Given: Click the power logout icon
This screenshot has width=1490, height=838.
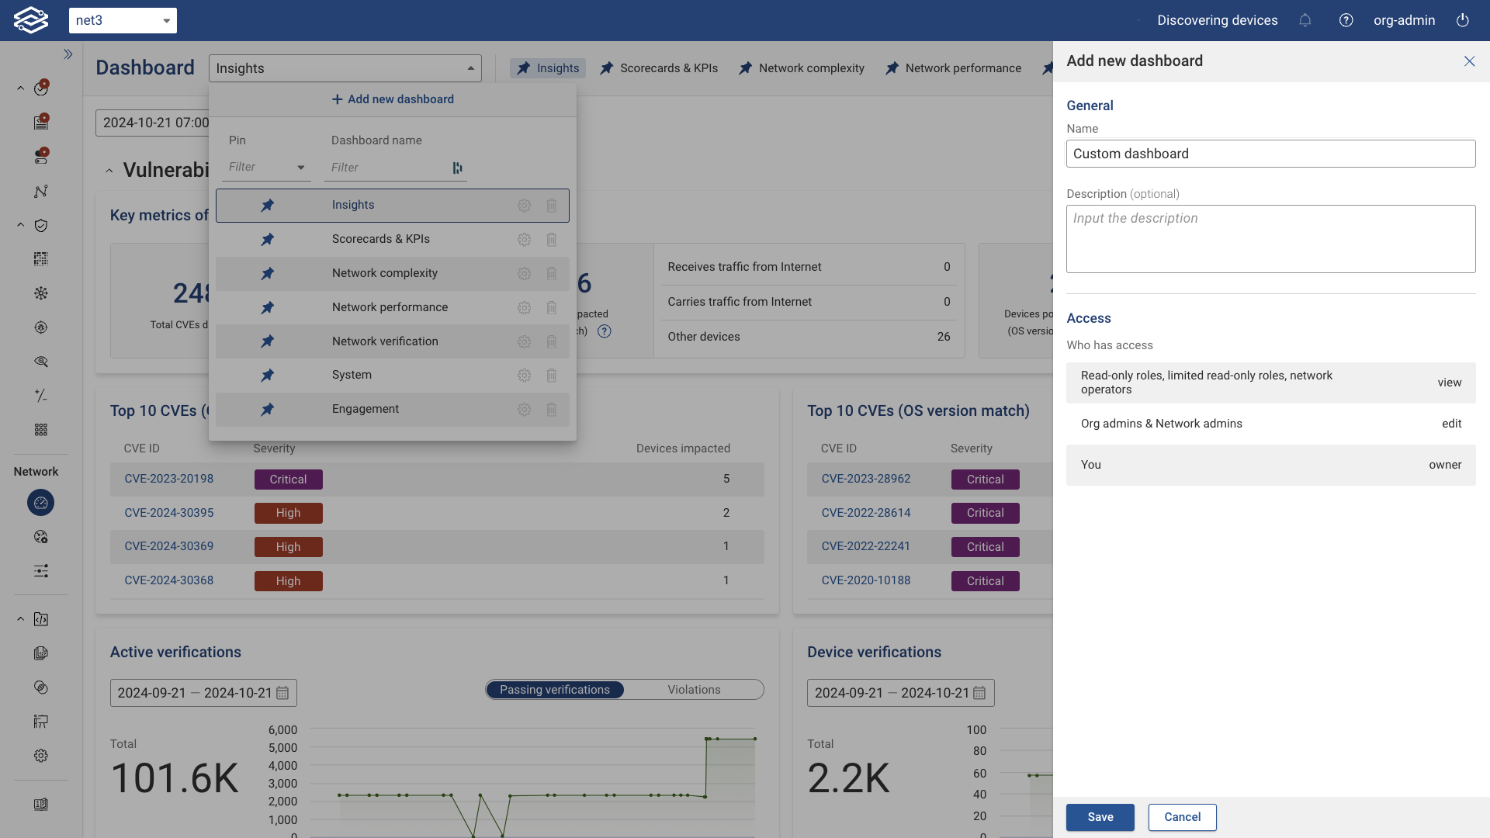Looking at the screenshot, I should pos(1463,20).
